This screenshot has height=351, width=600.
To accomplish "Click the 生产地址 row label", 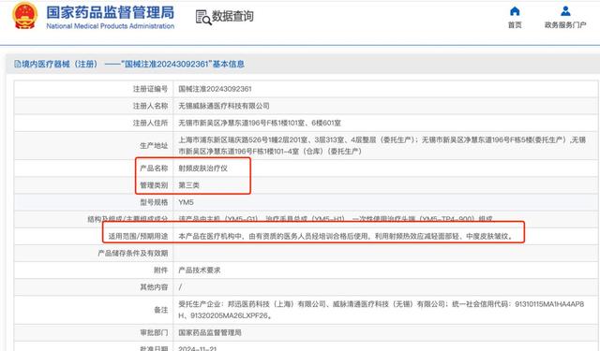I will [154, 145].
